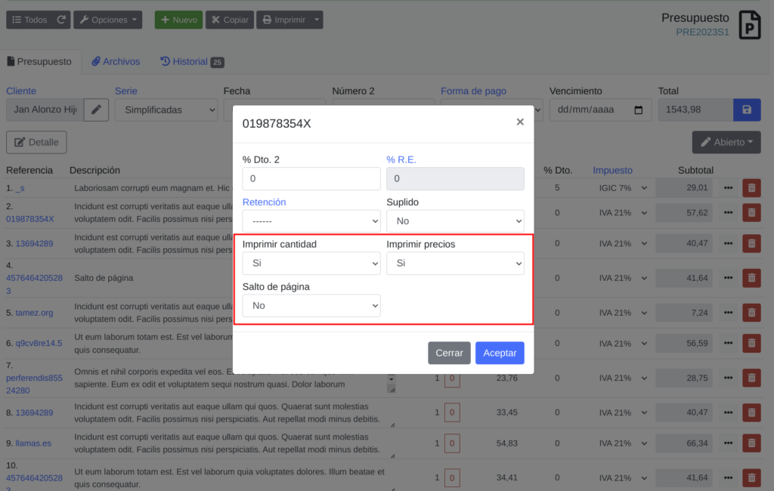
Task: Switch to the Archivos tab
Action: tap(116, 62)
